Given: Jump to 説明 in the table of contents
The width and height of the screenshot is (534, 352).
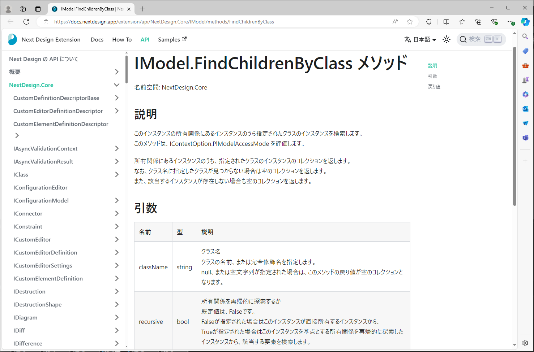Looking at the screenshot, I should pyautogui.click(x=432, y=66).
